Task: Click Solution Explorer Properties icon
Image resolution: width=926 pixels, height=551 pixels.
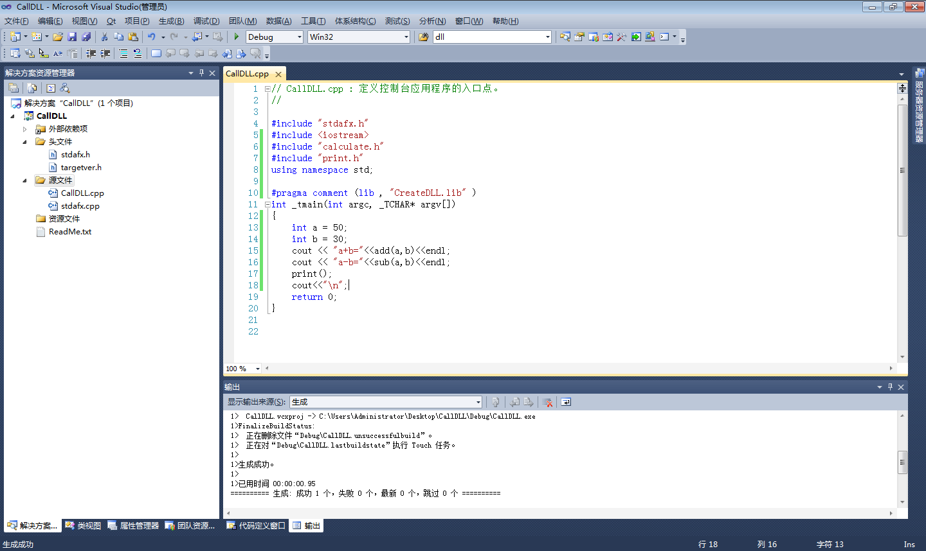Action: 14,88
